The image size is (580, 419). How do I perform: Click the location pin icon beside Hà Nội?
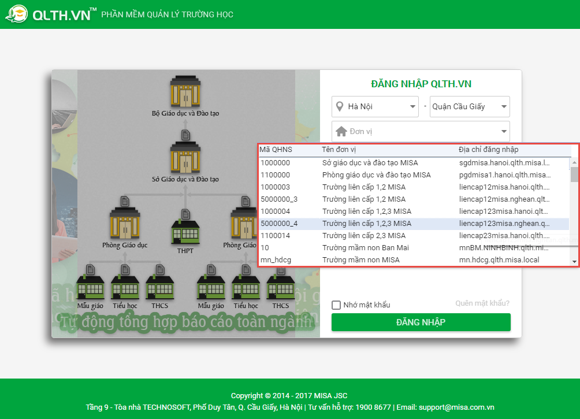coord(339,106)
